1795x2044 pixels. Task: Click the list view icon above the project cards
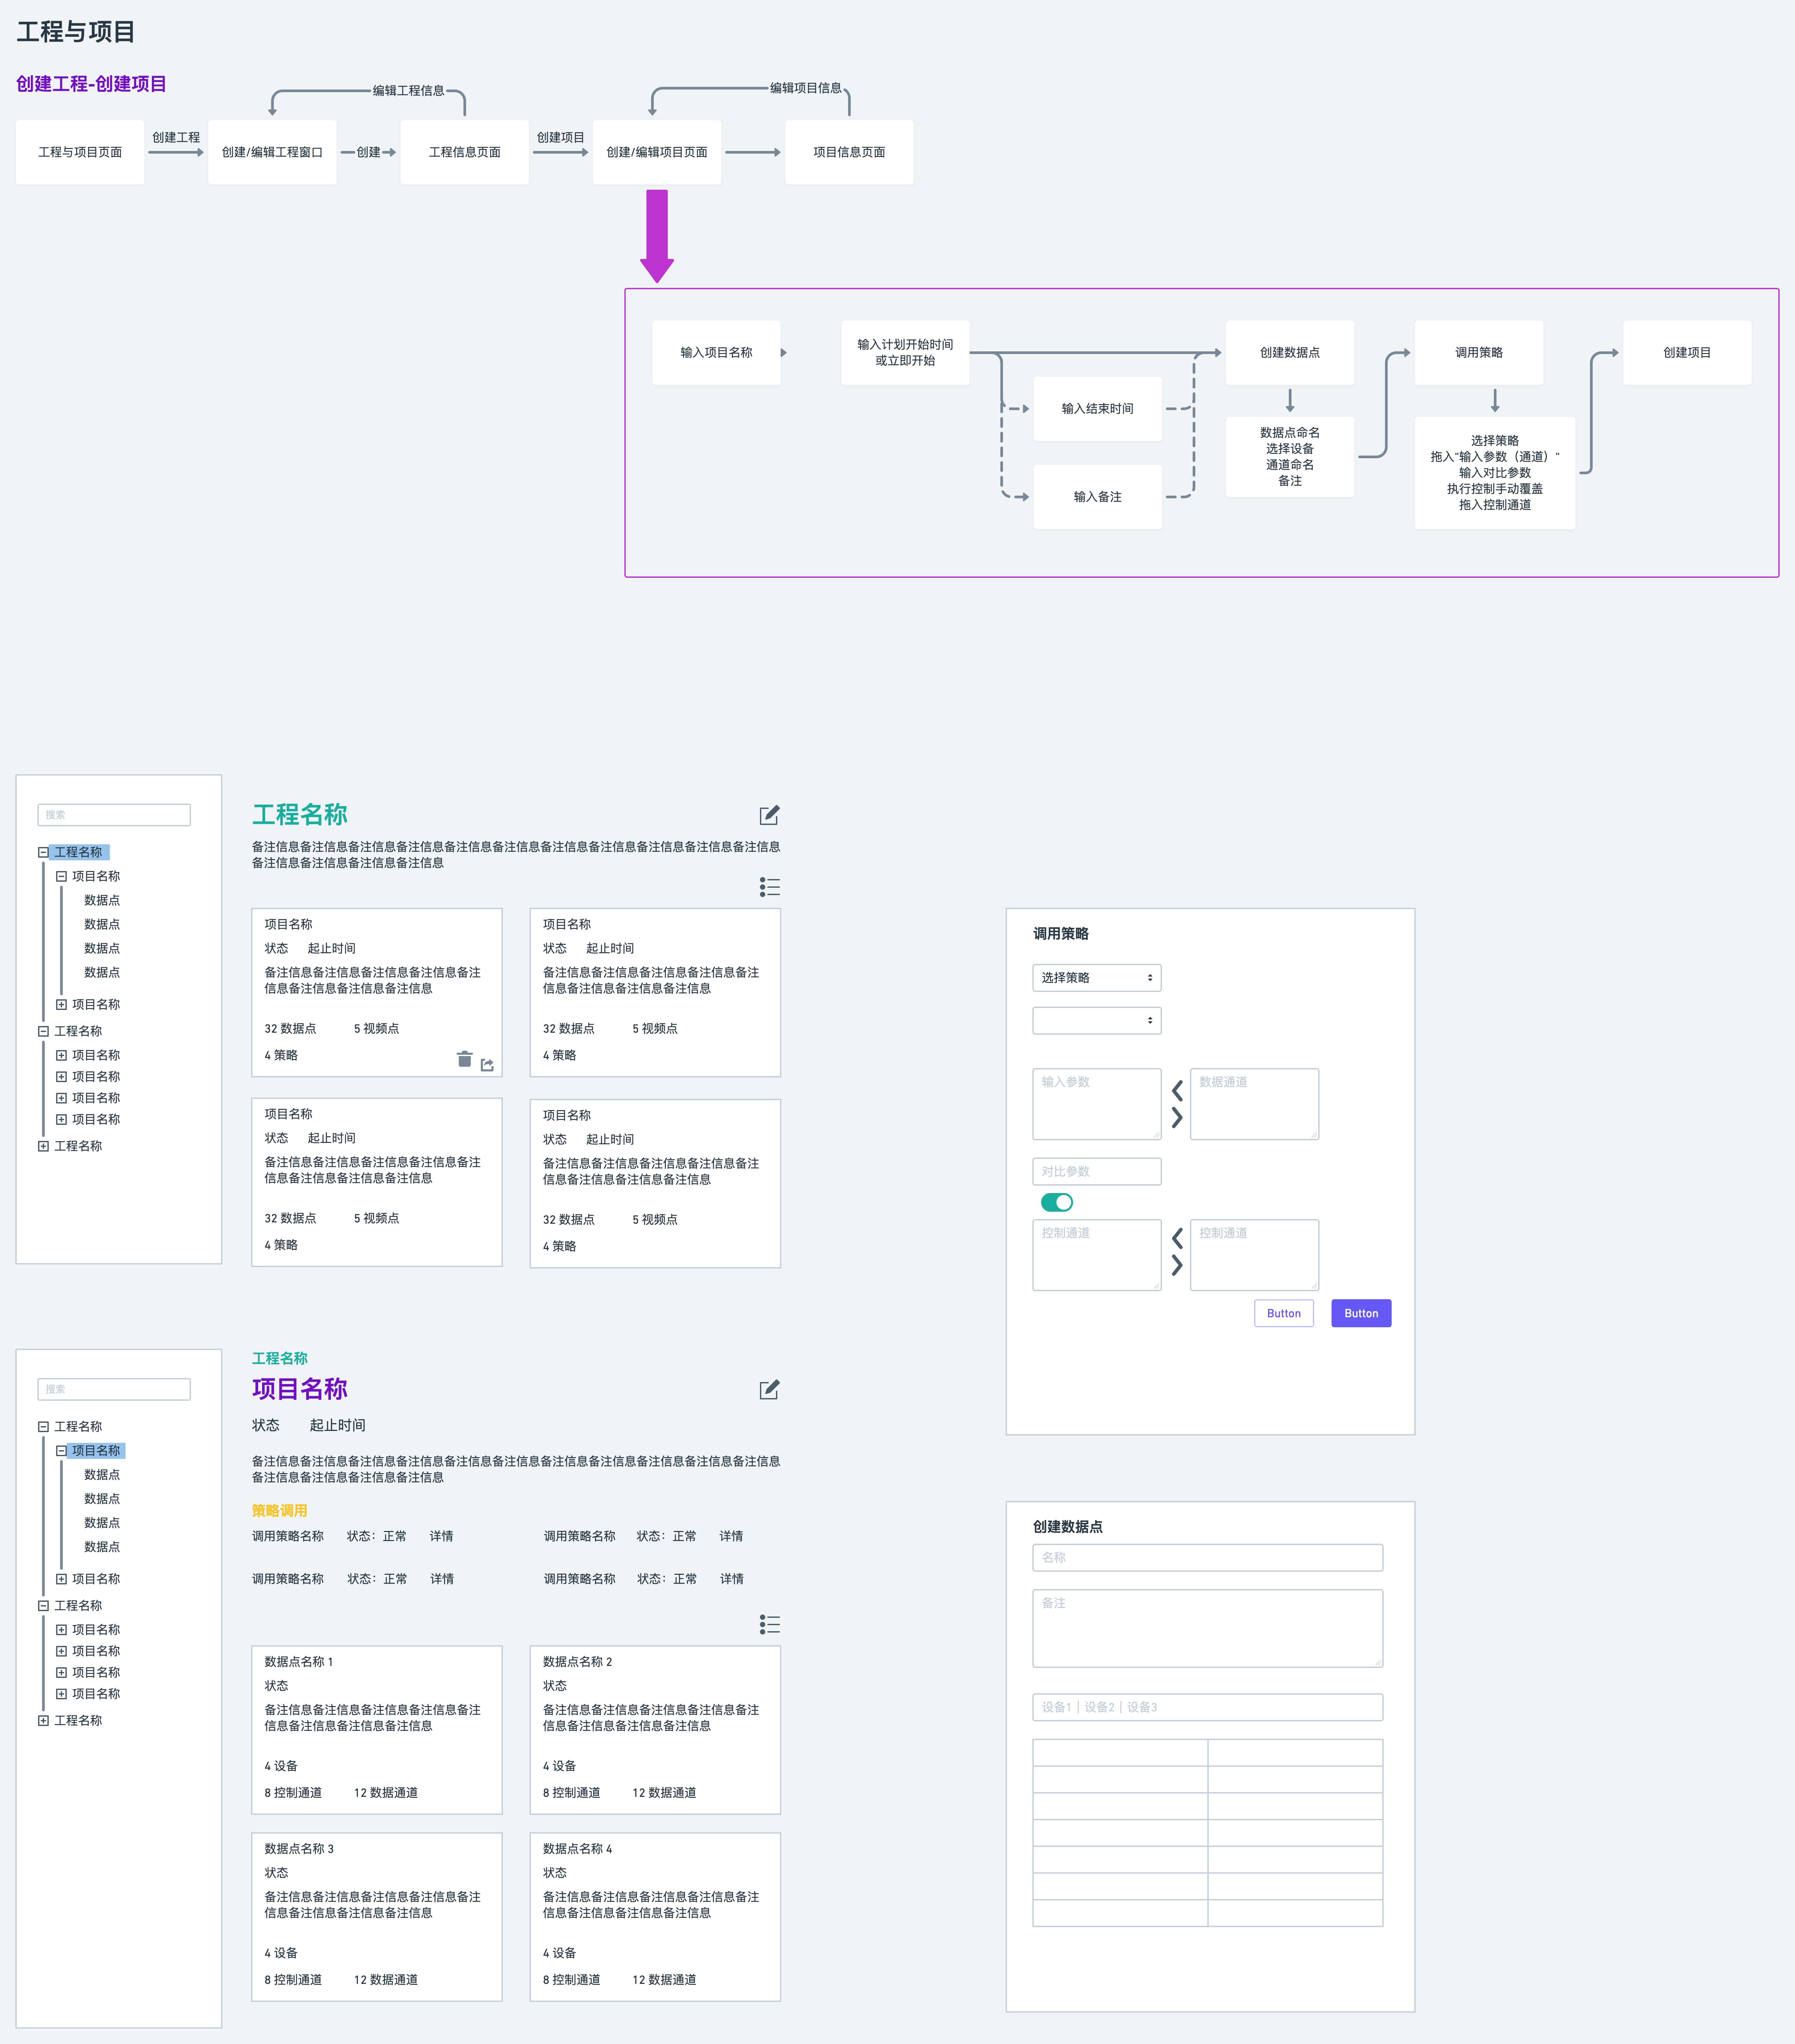pyautogui.click(x=770, y=887)
